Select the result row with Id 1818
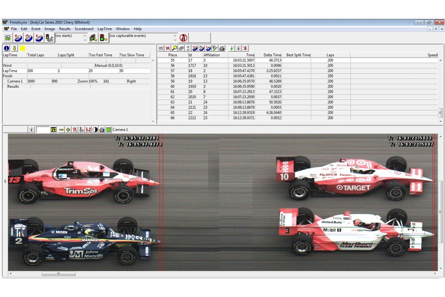445x297 pixels. coord(297,76)
